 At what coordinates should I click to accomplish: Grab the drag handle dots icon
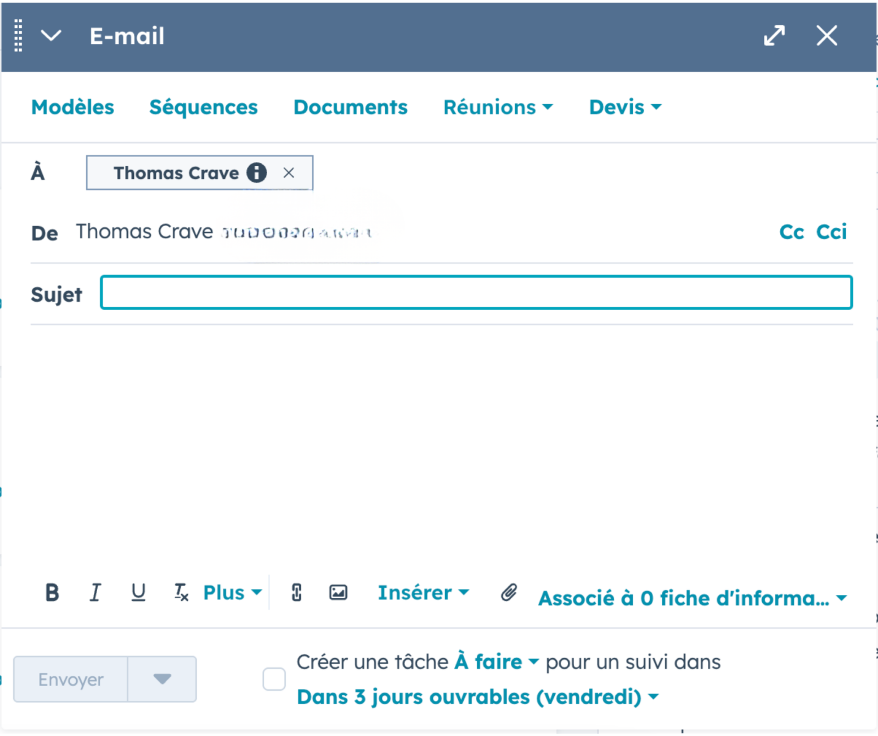tap(18, 36)
